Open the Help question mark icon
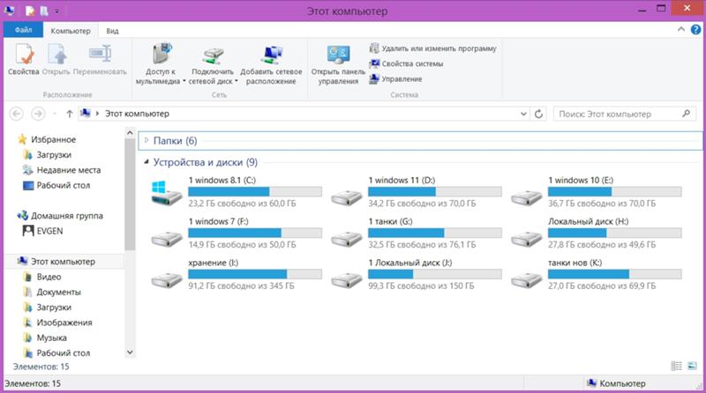The image size is (706, 393). pos(695,30)
